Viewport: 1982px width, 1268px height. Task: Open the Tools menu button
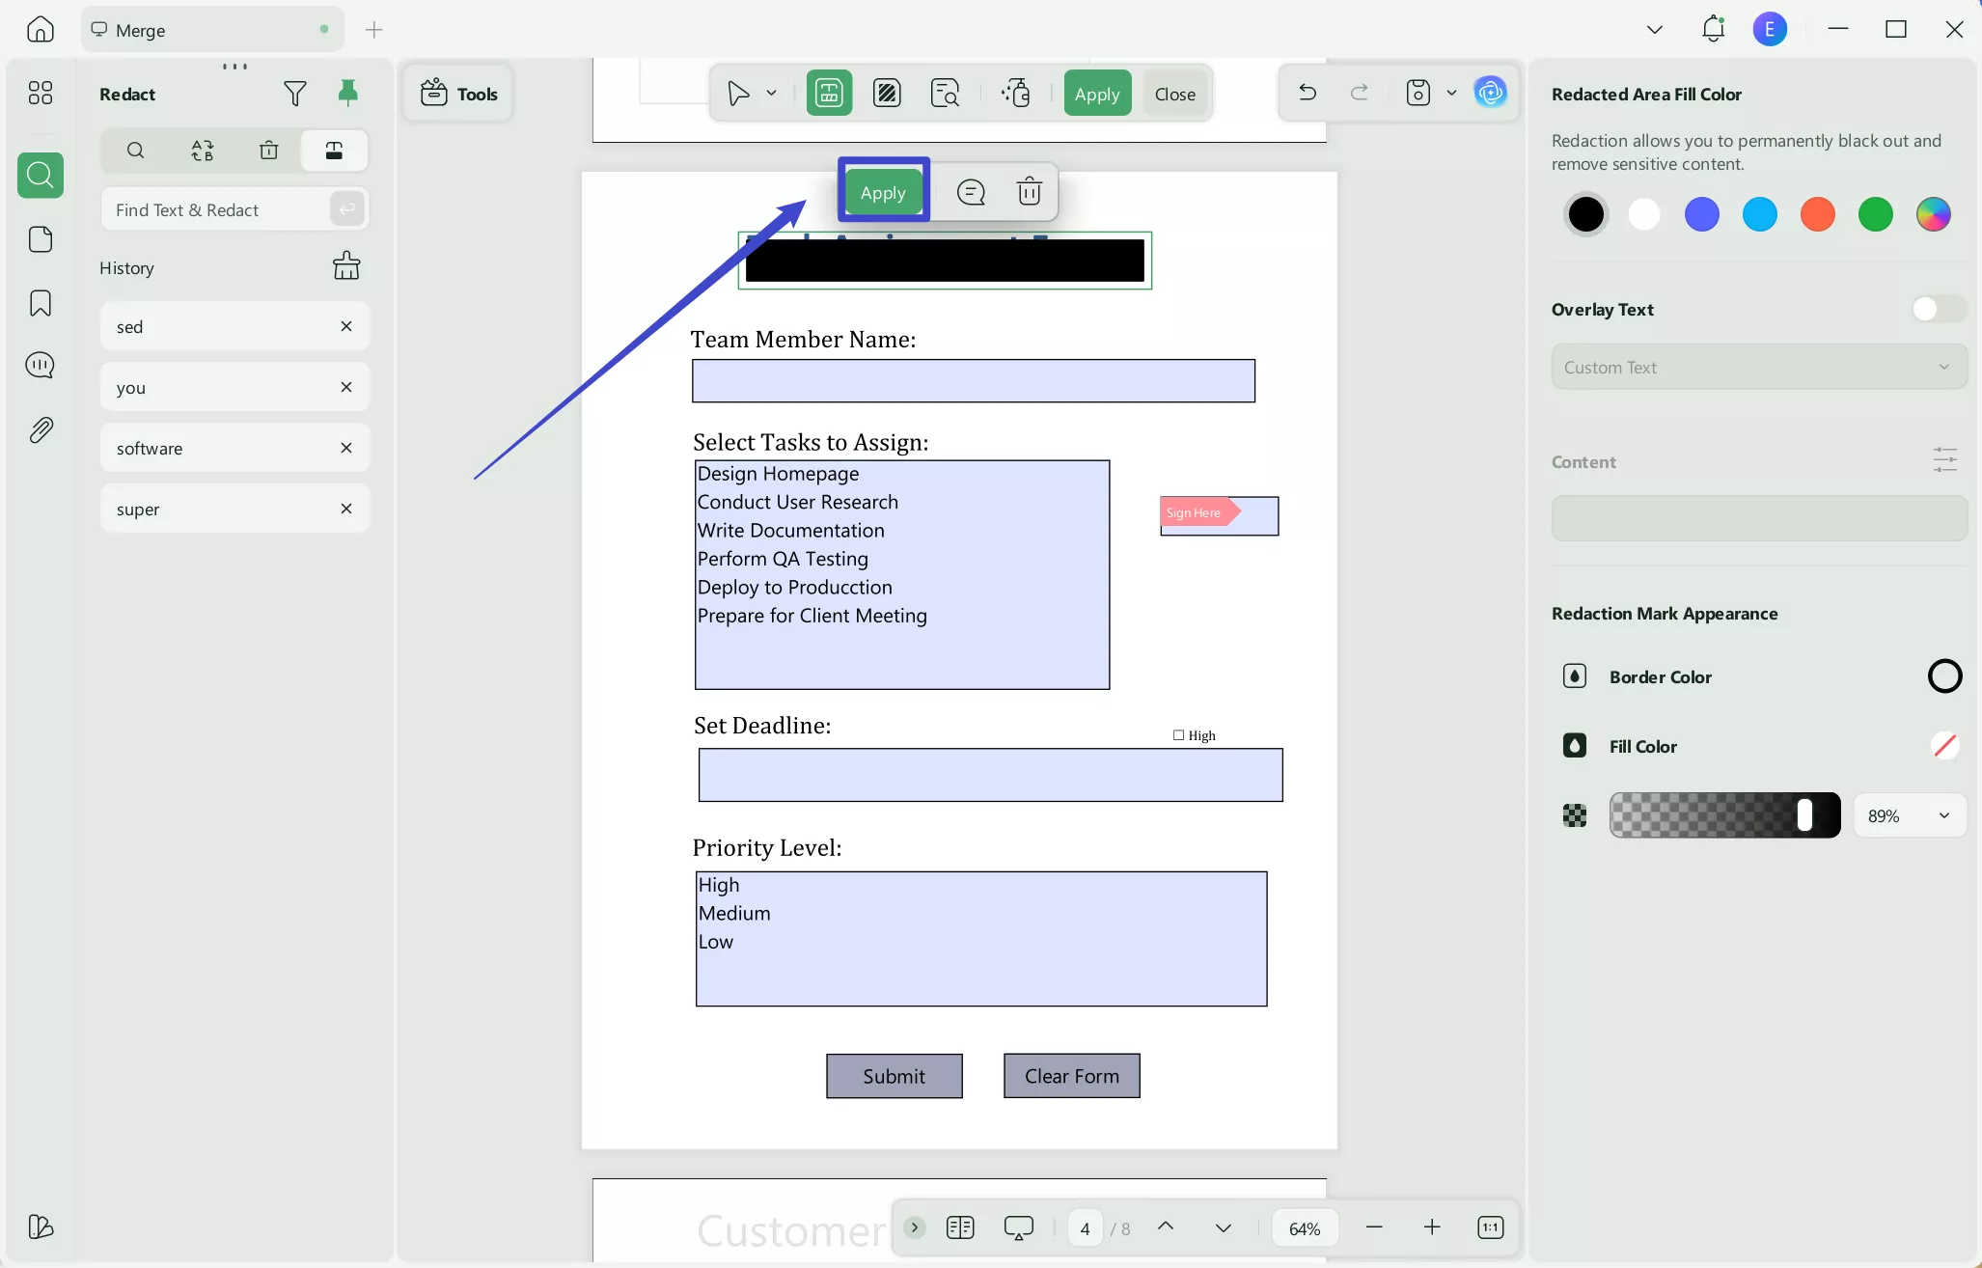(x=459, y=94)
